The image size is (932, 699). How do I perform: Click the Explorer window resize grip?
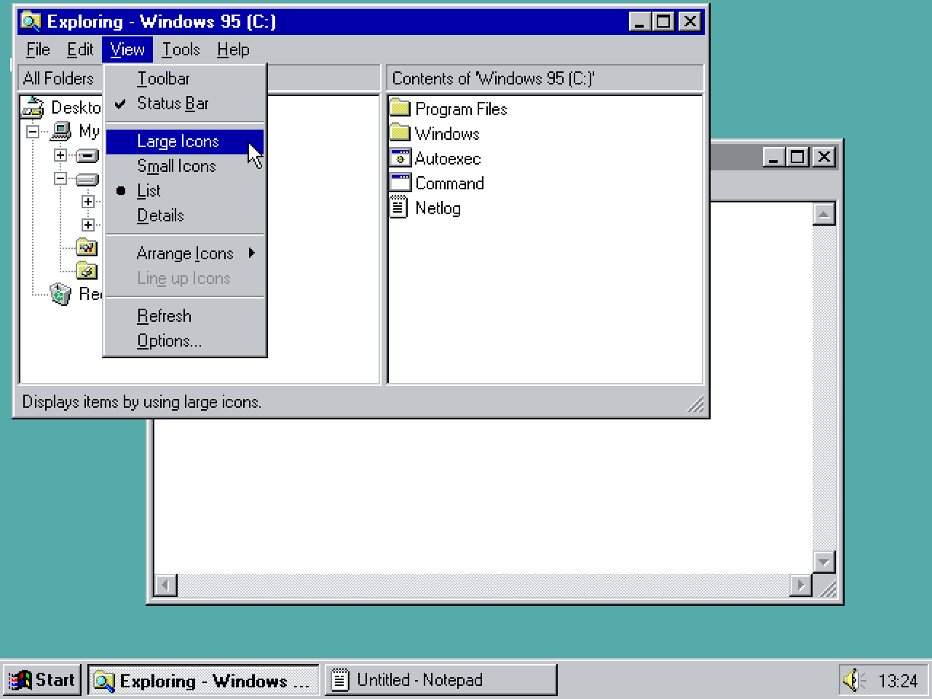click(x=696, y=405)
